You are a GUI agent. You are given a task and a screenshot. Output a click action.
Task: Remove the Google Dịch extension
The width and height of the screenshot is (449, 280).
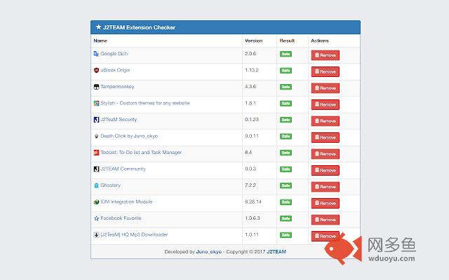[x=325, y=55]
